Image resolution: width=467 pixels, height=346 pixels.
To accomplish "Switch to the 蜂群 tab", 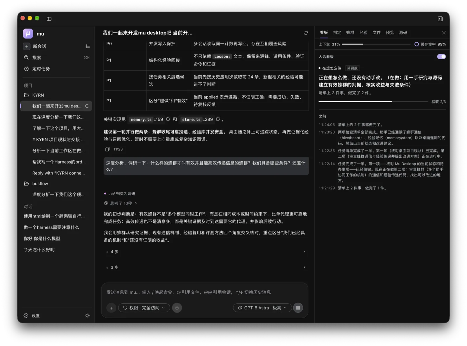I will pyautogui.click(x=350, y=33).
